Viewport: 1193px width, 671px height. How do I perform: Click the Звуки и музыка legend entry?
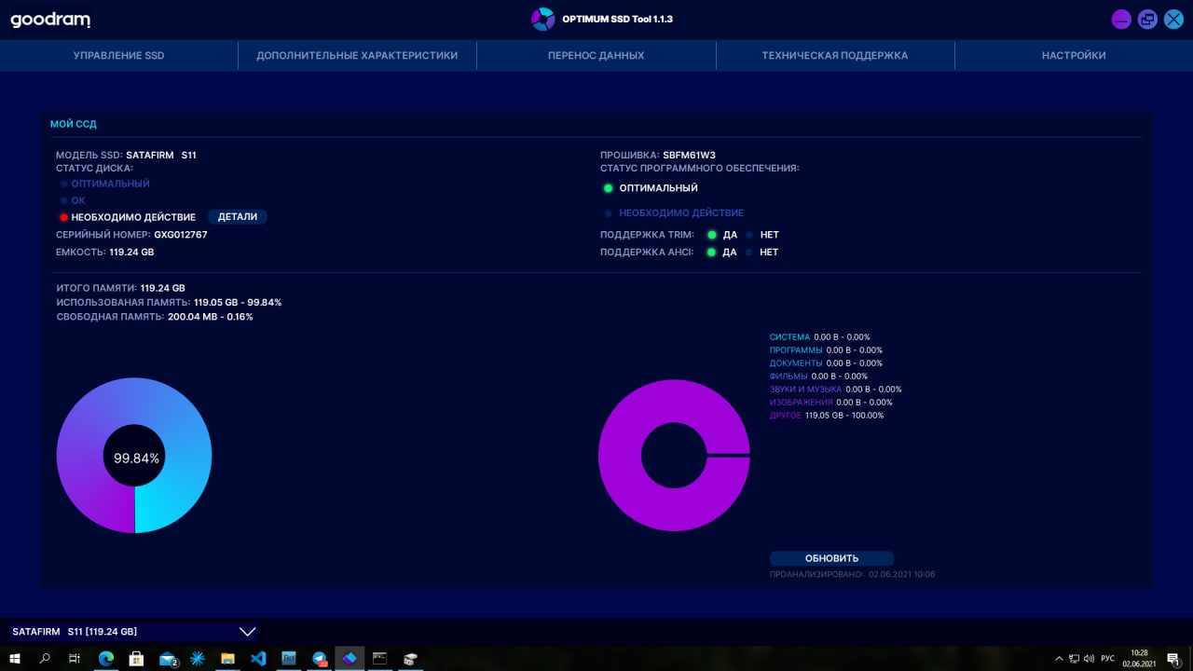coord(835,390)
